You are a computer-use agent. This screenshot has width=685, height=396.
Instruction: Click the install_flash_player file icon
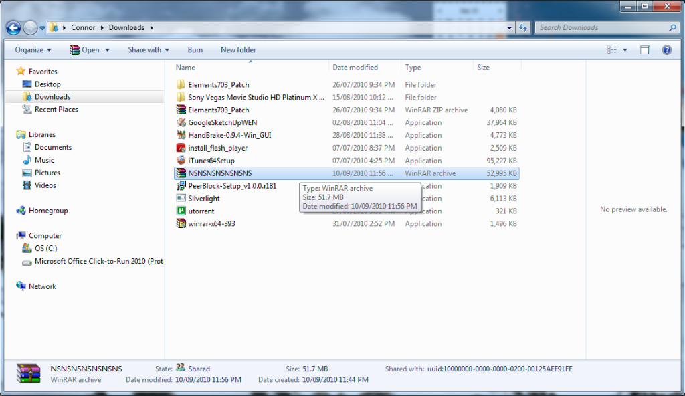[181, 148]
